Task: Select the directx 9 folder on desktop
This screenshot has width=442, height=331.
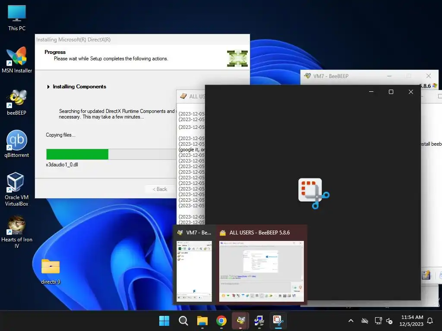Action: pos(51,272)
